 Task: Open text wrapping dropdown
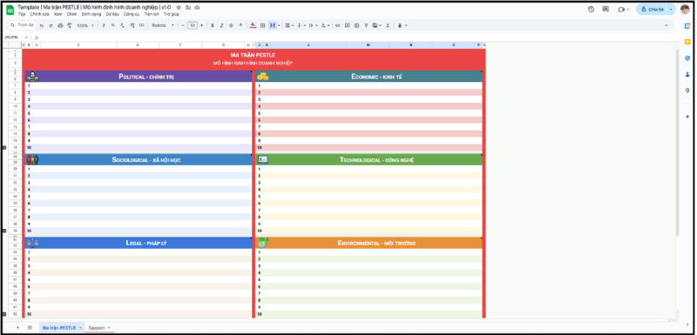click(313, 26)
